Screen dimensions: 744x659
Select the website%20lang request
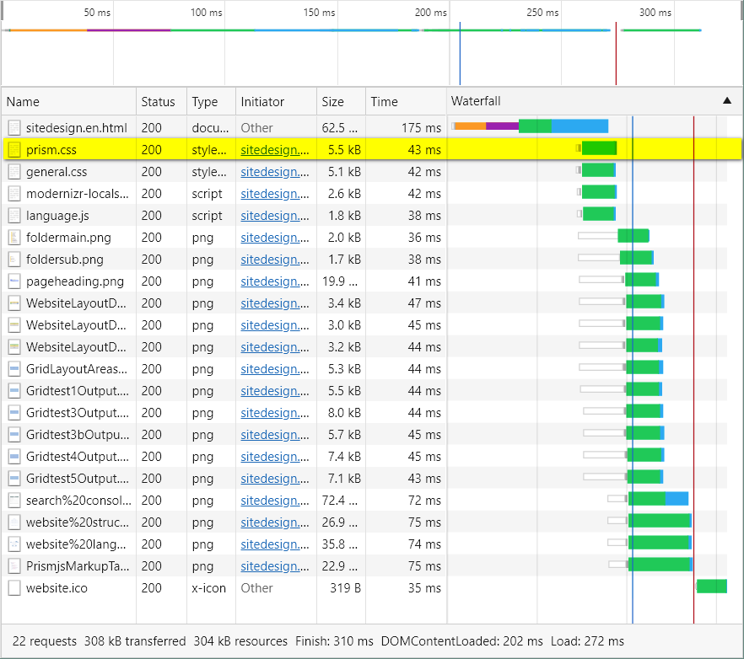click(76, 544)
